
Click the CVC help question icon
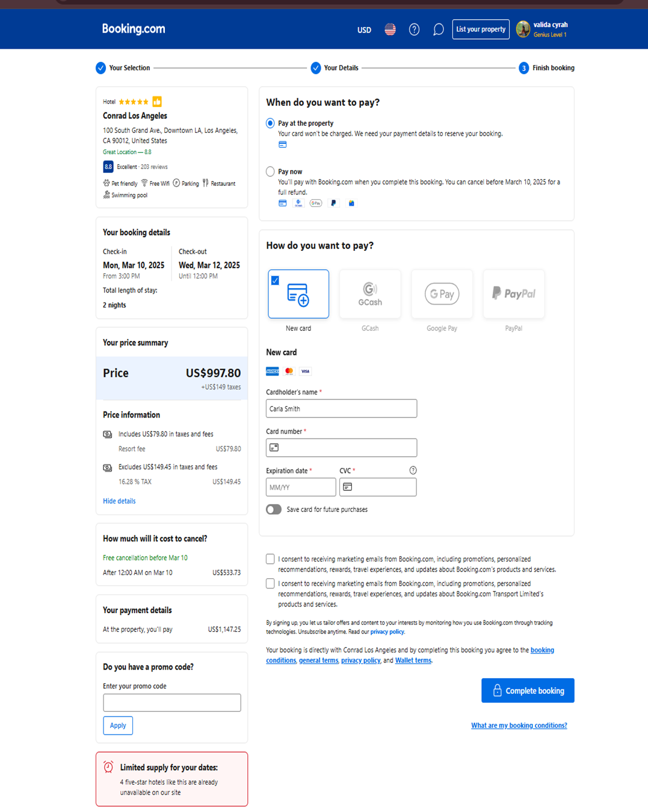(413, 470)
